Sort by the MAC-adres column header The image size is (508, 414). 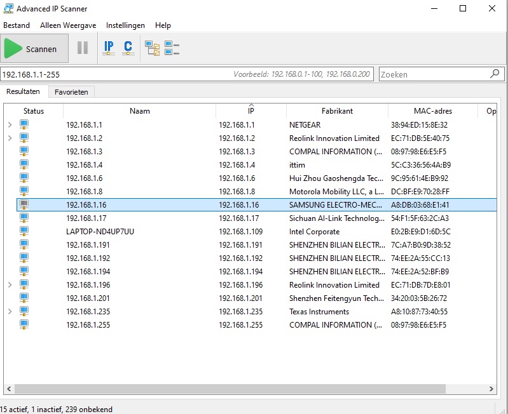click(x=432, y=111)
